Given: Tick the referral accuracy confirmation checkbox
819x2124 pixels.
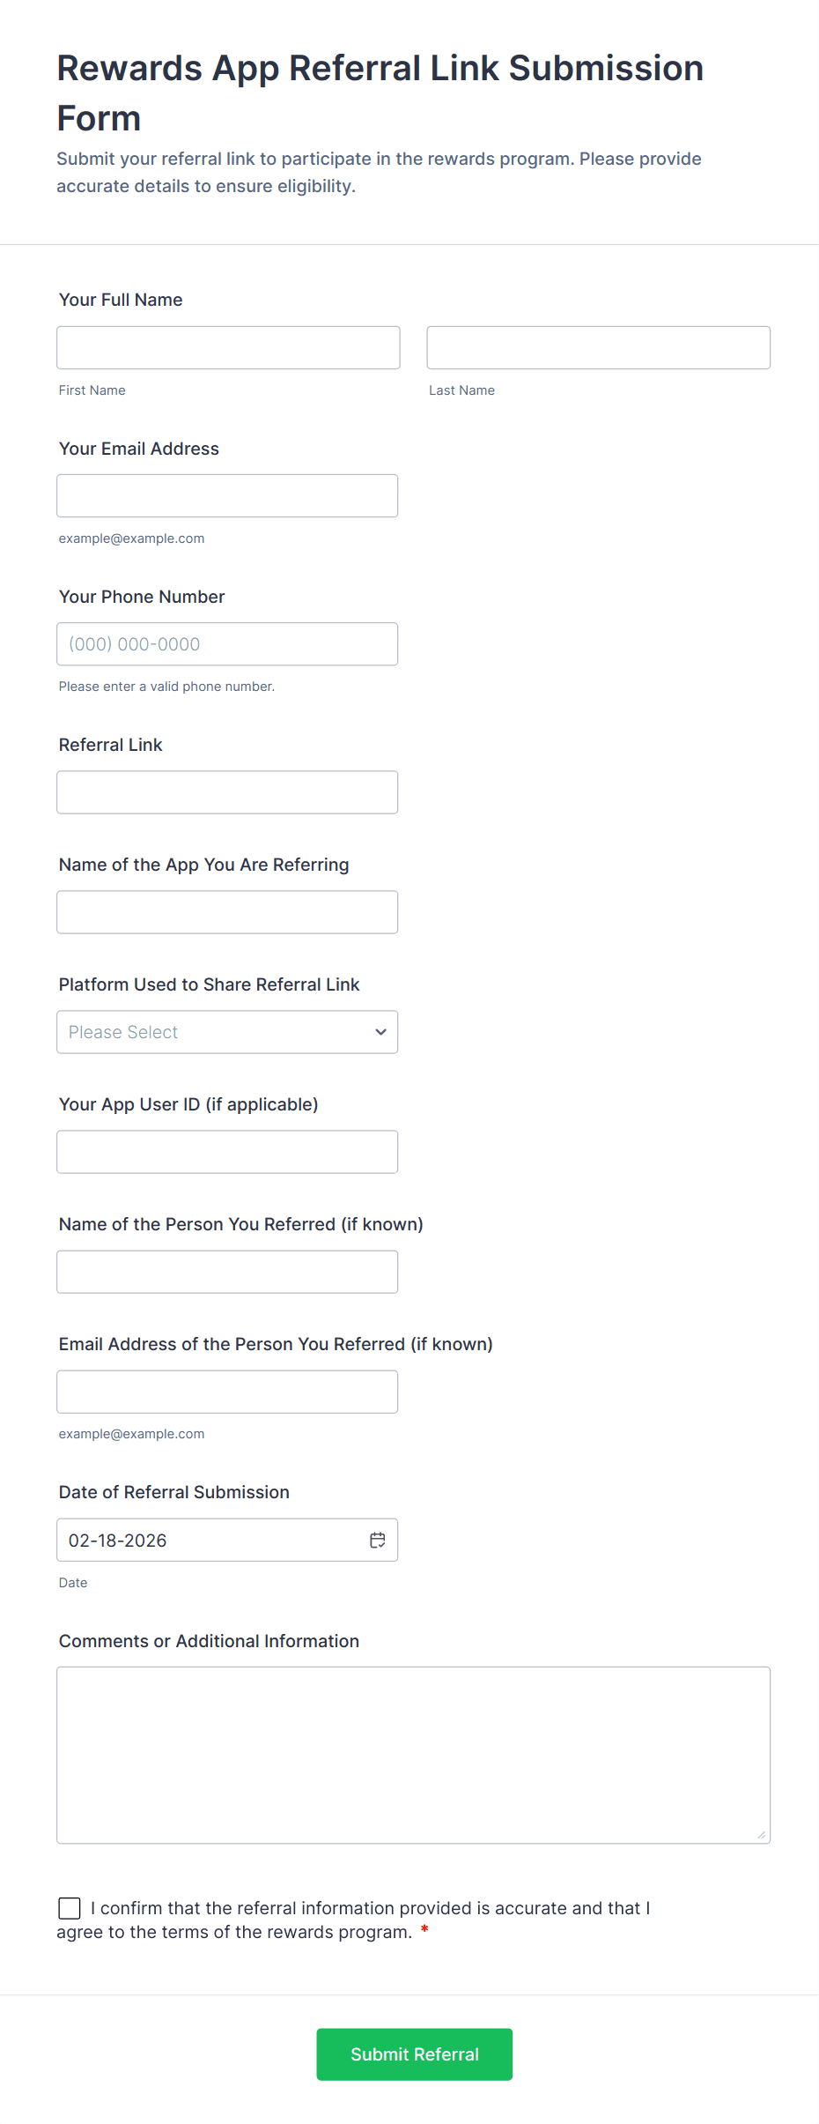Looking at the screenshot, I should [x=70, y=1908].
